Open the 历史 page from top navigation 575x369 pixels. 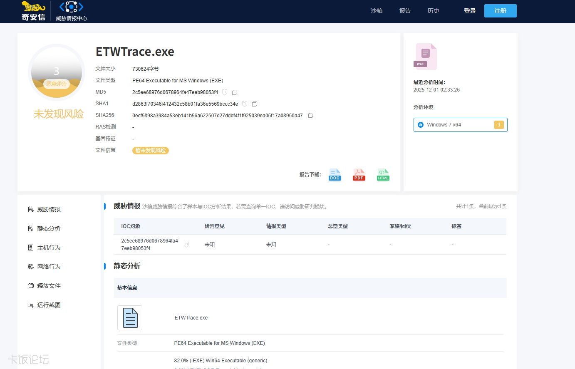pos(433,11)
